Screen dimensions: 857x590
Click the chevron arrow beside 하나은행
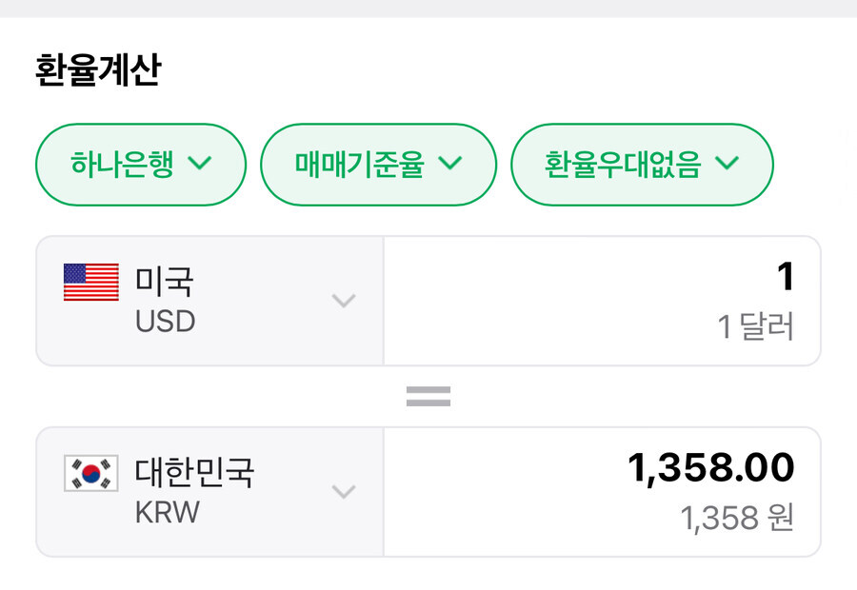[x=200, y=164]
